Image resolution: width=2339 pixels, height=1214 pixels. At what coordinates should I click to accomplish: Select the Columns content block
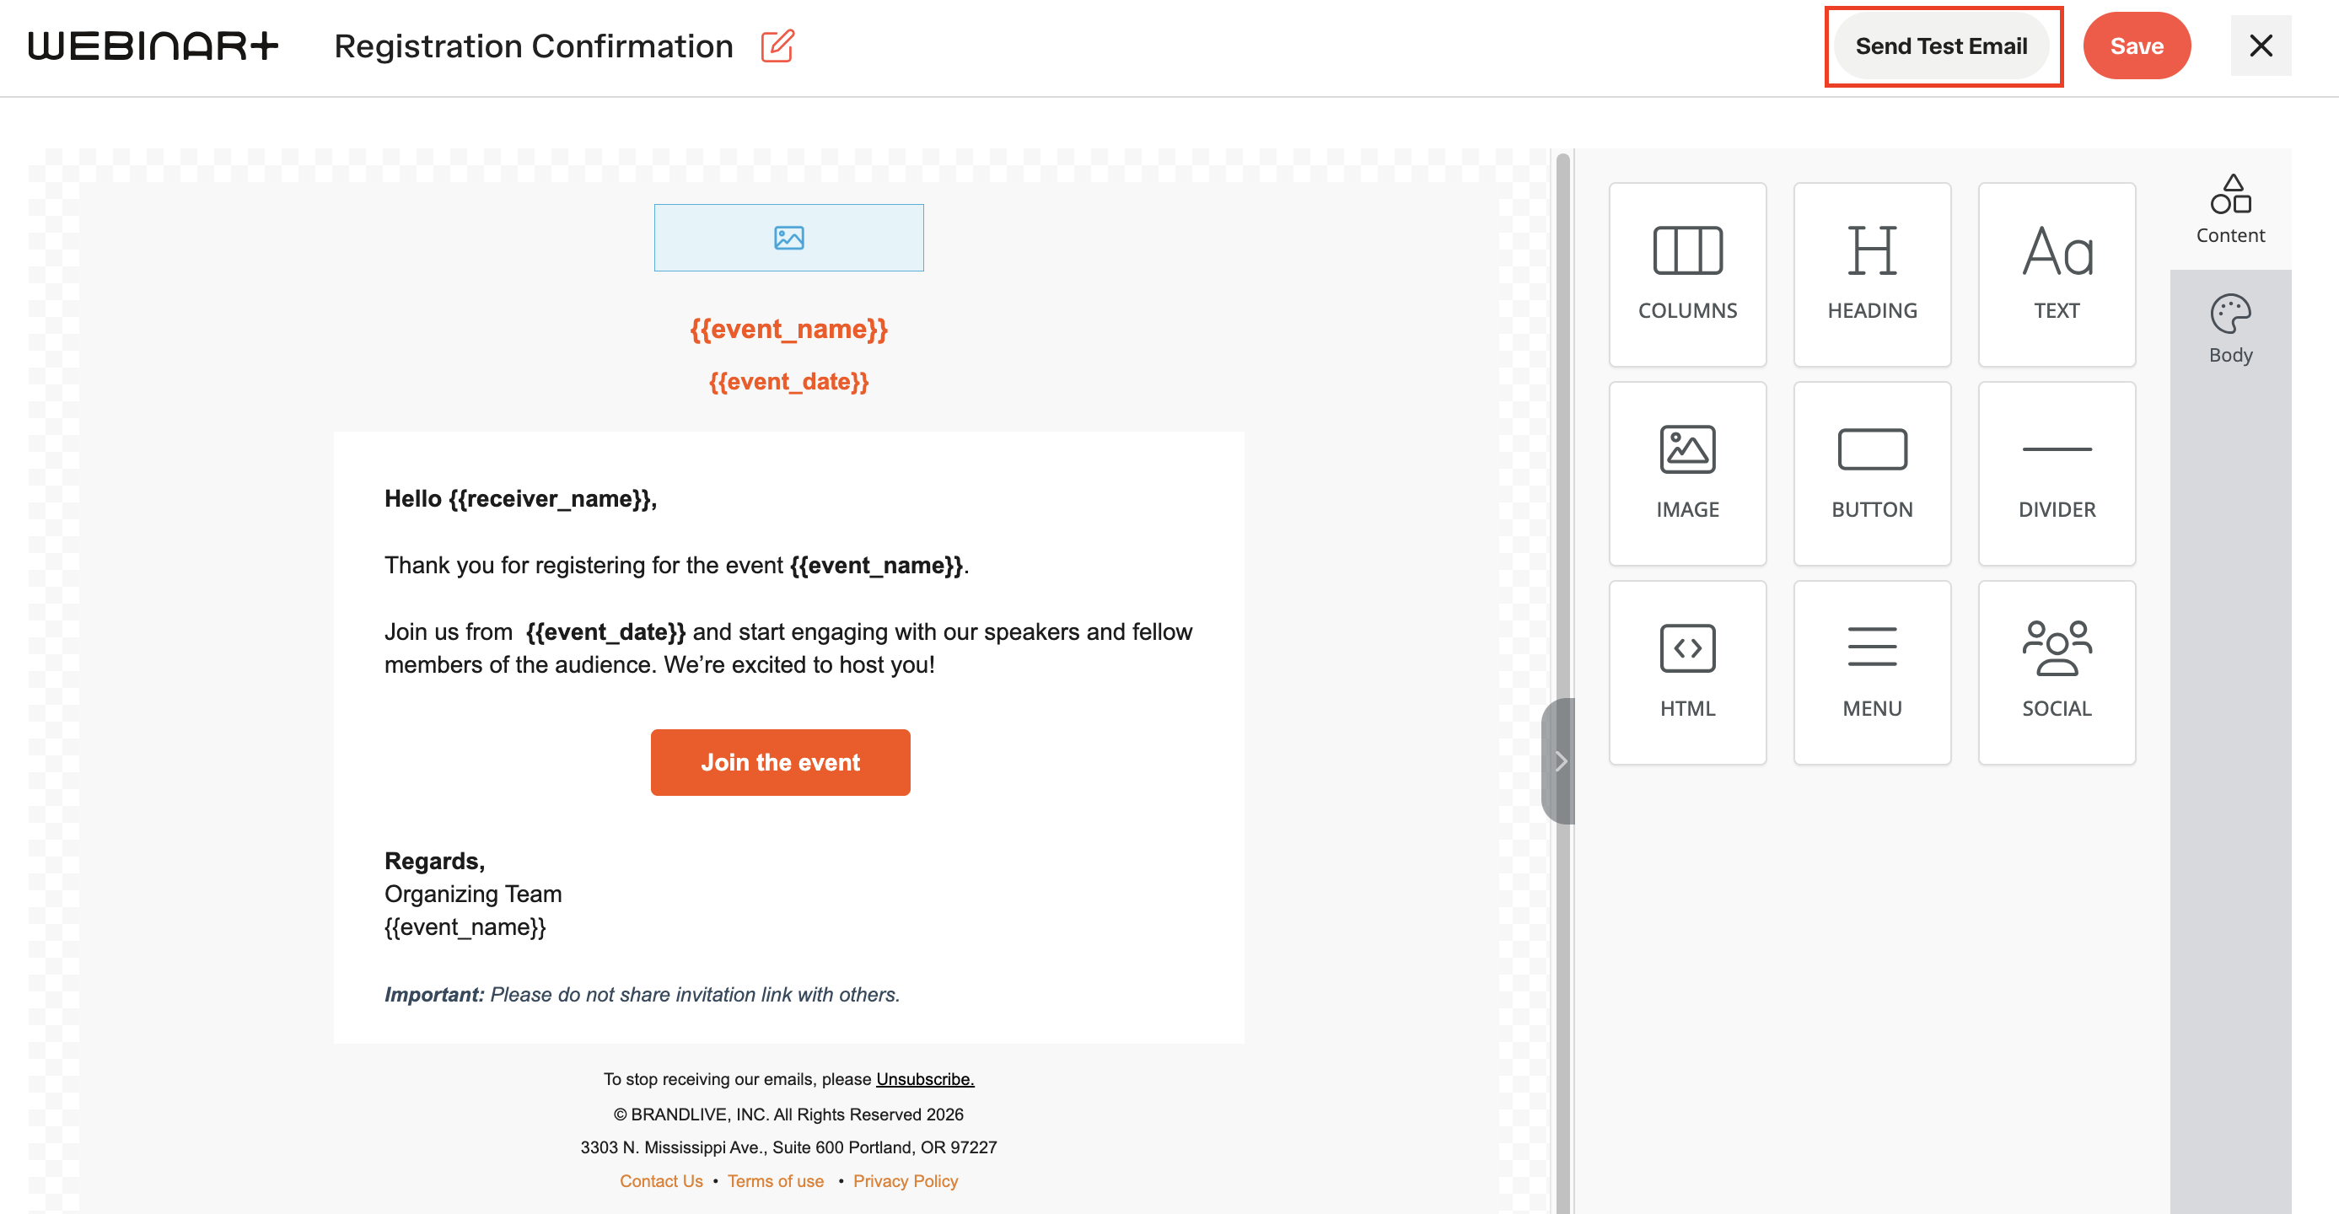tap(1687, 274)
